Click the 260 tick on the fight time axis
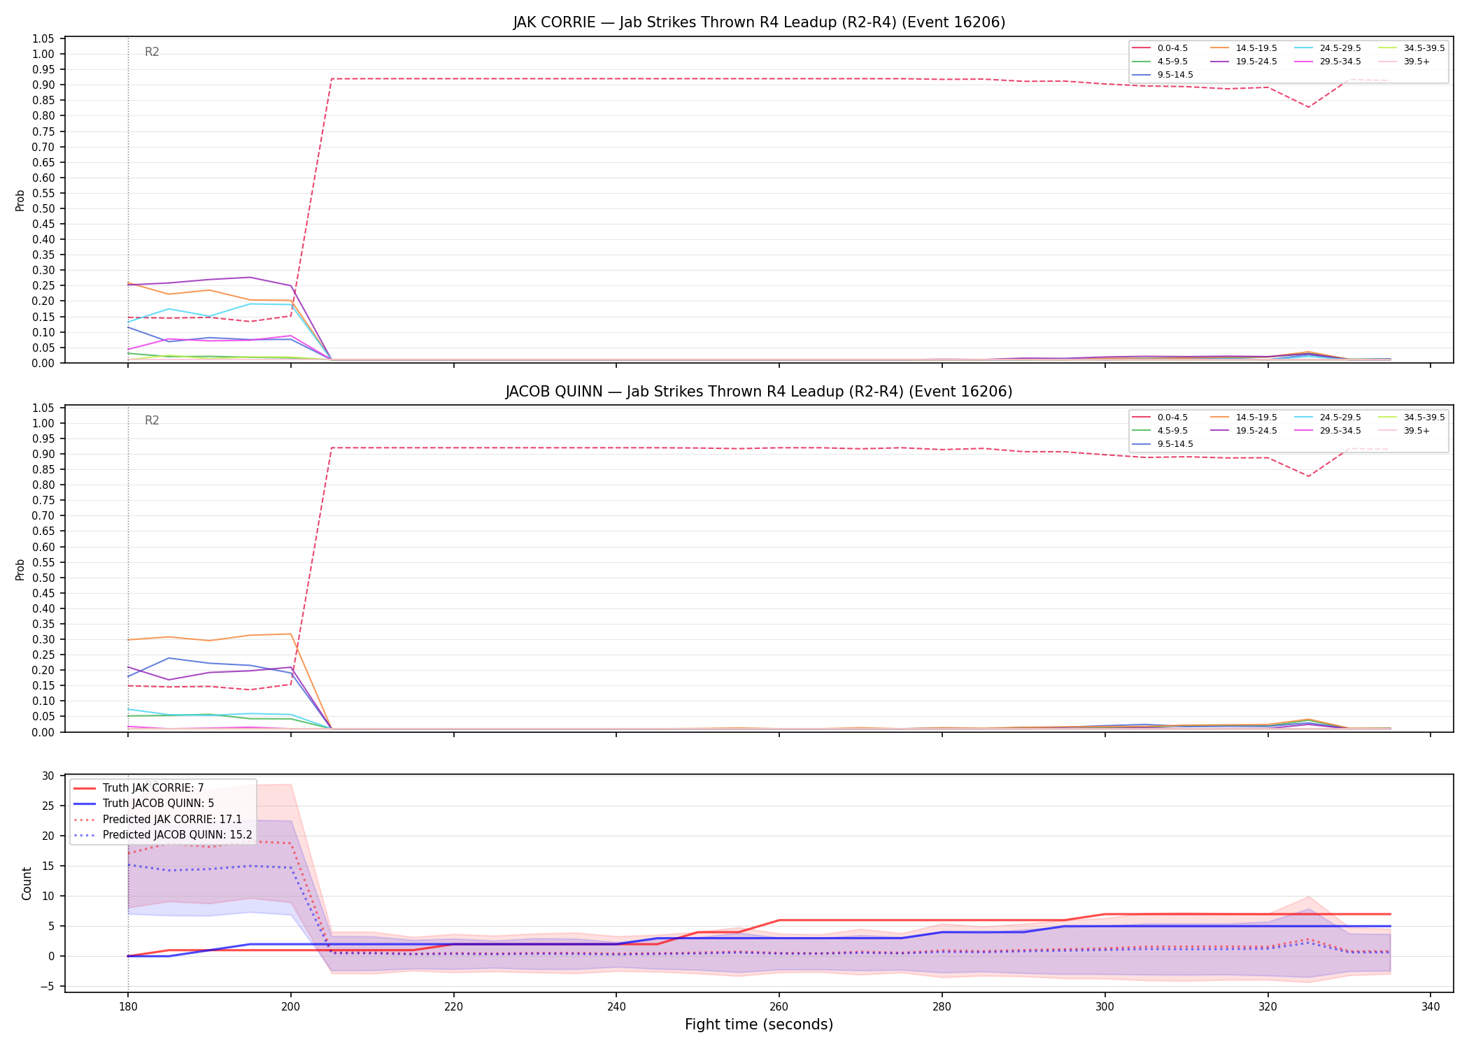 pos(779,1007)
